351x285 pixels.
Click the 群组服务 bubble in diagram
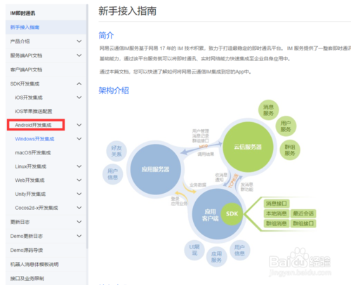coord(290,150)
